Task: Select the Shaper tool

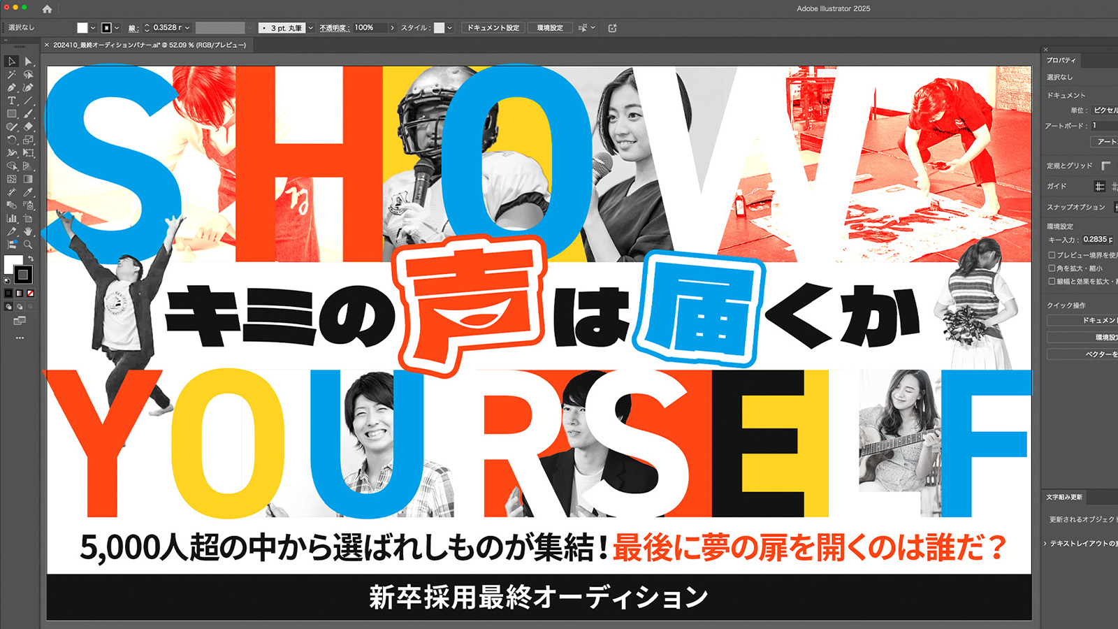Action: 12,126
